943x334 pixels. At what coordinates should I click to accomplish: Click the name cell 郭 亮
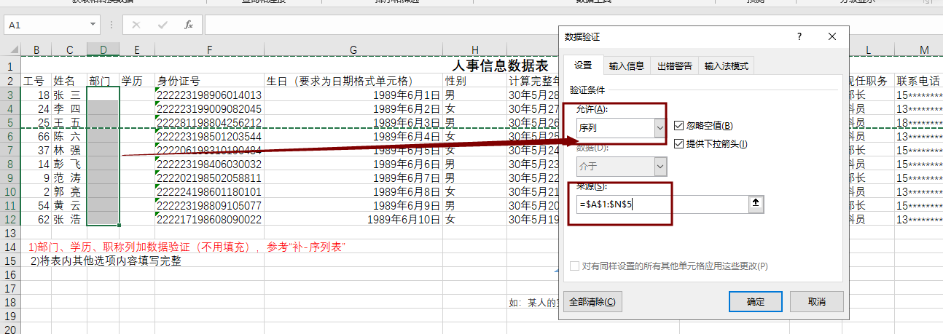point(68,191)
